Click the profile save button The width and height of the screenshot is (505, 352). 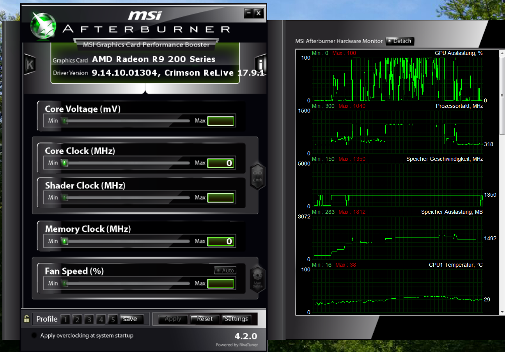(x=131, y=319)
